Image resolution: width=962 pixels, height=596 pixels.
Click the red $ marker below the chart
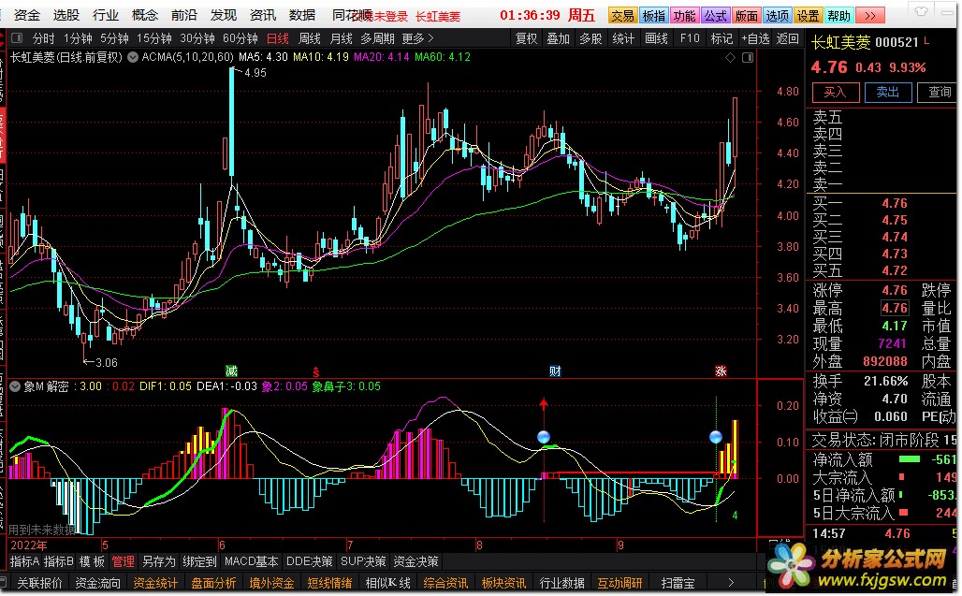pos(316,371)
